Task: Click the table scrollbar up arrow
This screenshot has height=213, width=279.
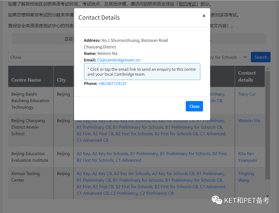Action: click(268, 69)
